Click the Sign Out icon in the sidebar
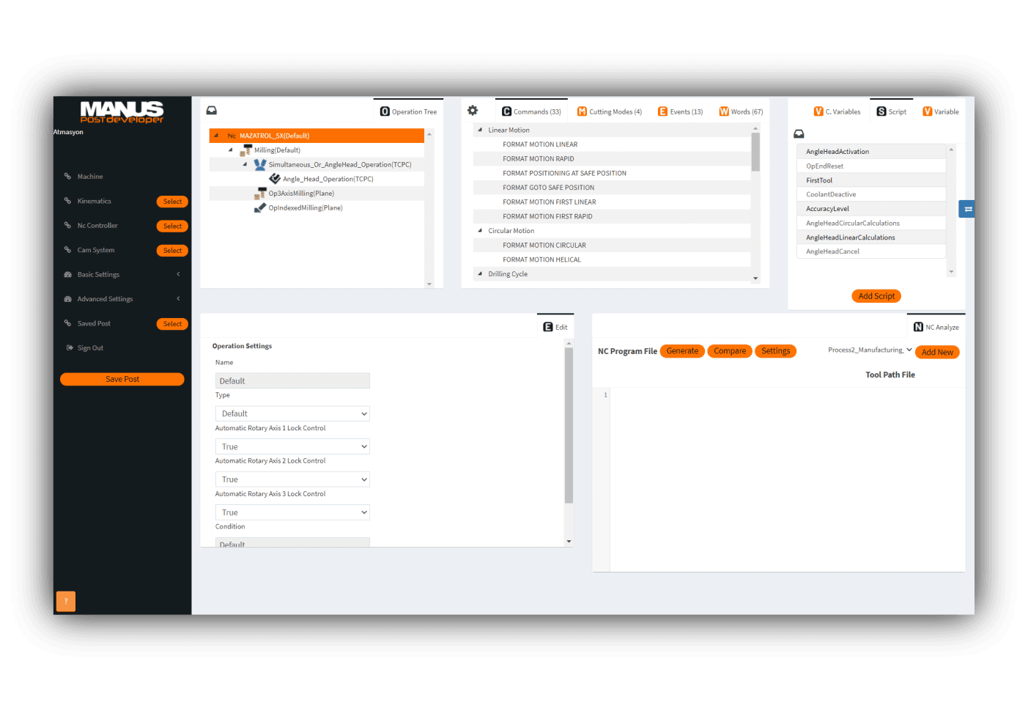Screen dimensions: 1028x711 [x=70, y=347]
